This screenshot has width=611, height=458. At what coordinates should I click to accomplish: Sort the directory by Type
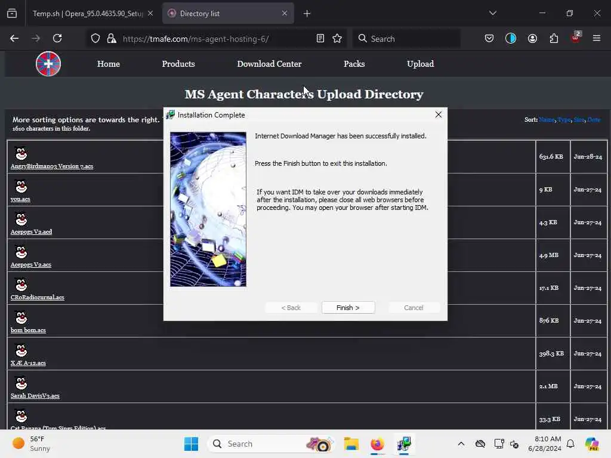tap(564, 119)
